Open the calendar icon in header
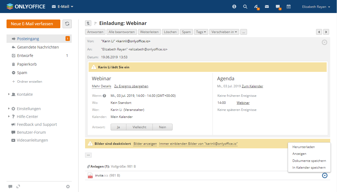This screenshot has height=192, width=337. (289, 7)
